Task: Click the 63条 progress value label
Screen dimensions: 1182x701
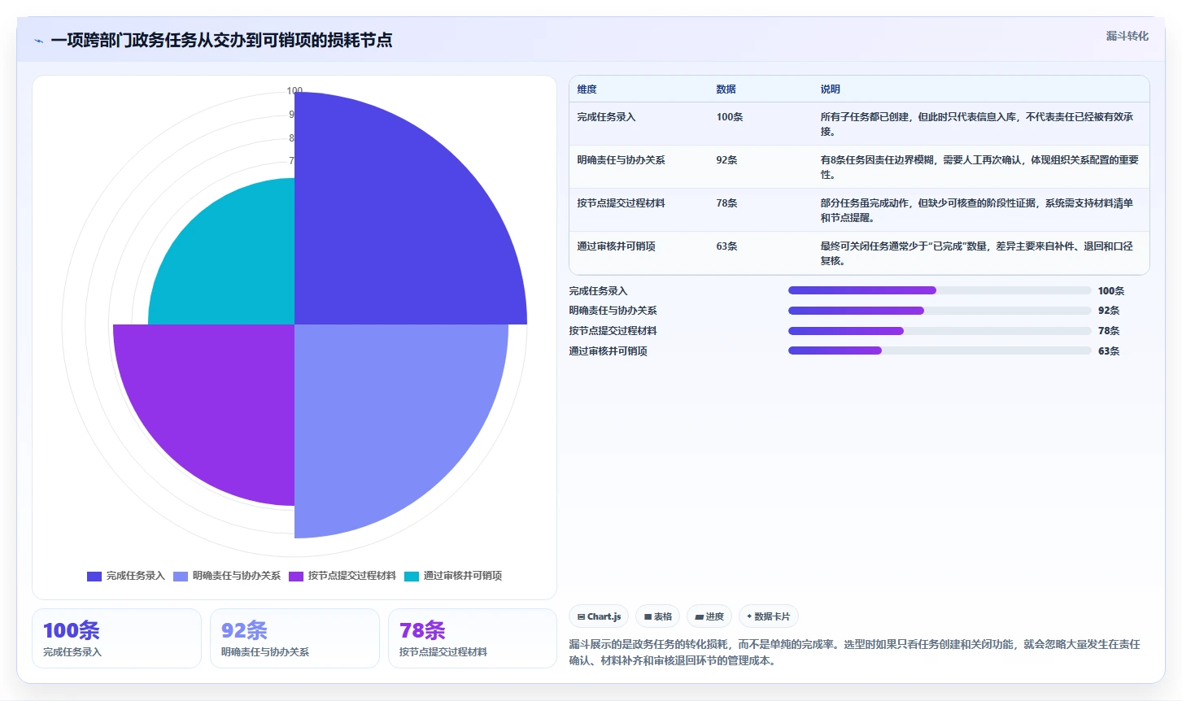Action: pos(1109,351)
